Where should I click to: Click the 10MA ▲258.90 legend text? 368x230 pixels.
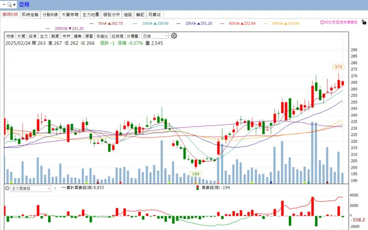[155, 23]
